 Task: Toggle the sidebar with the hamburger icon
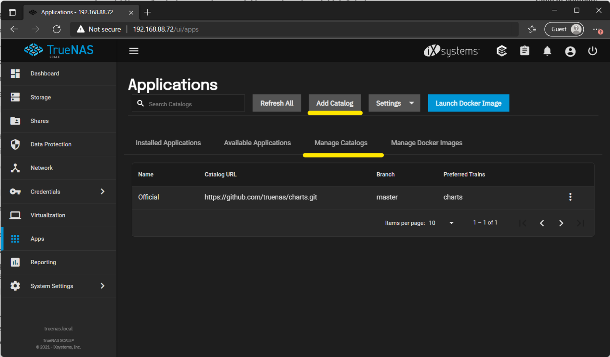(133, 51)
